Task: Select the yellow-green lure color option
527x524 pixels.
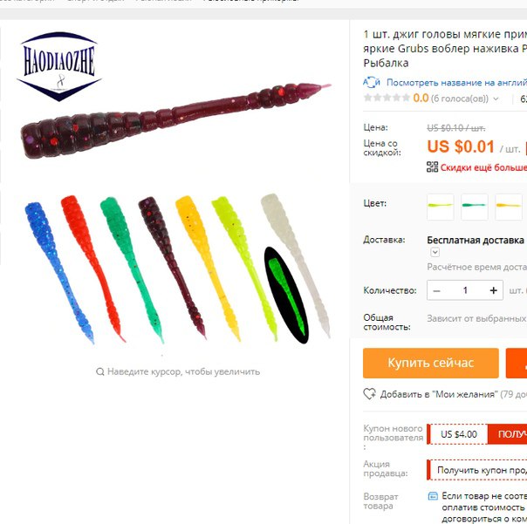Action: tap(441, 207)
